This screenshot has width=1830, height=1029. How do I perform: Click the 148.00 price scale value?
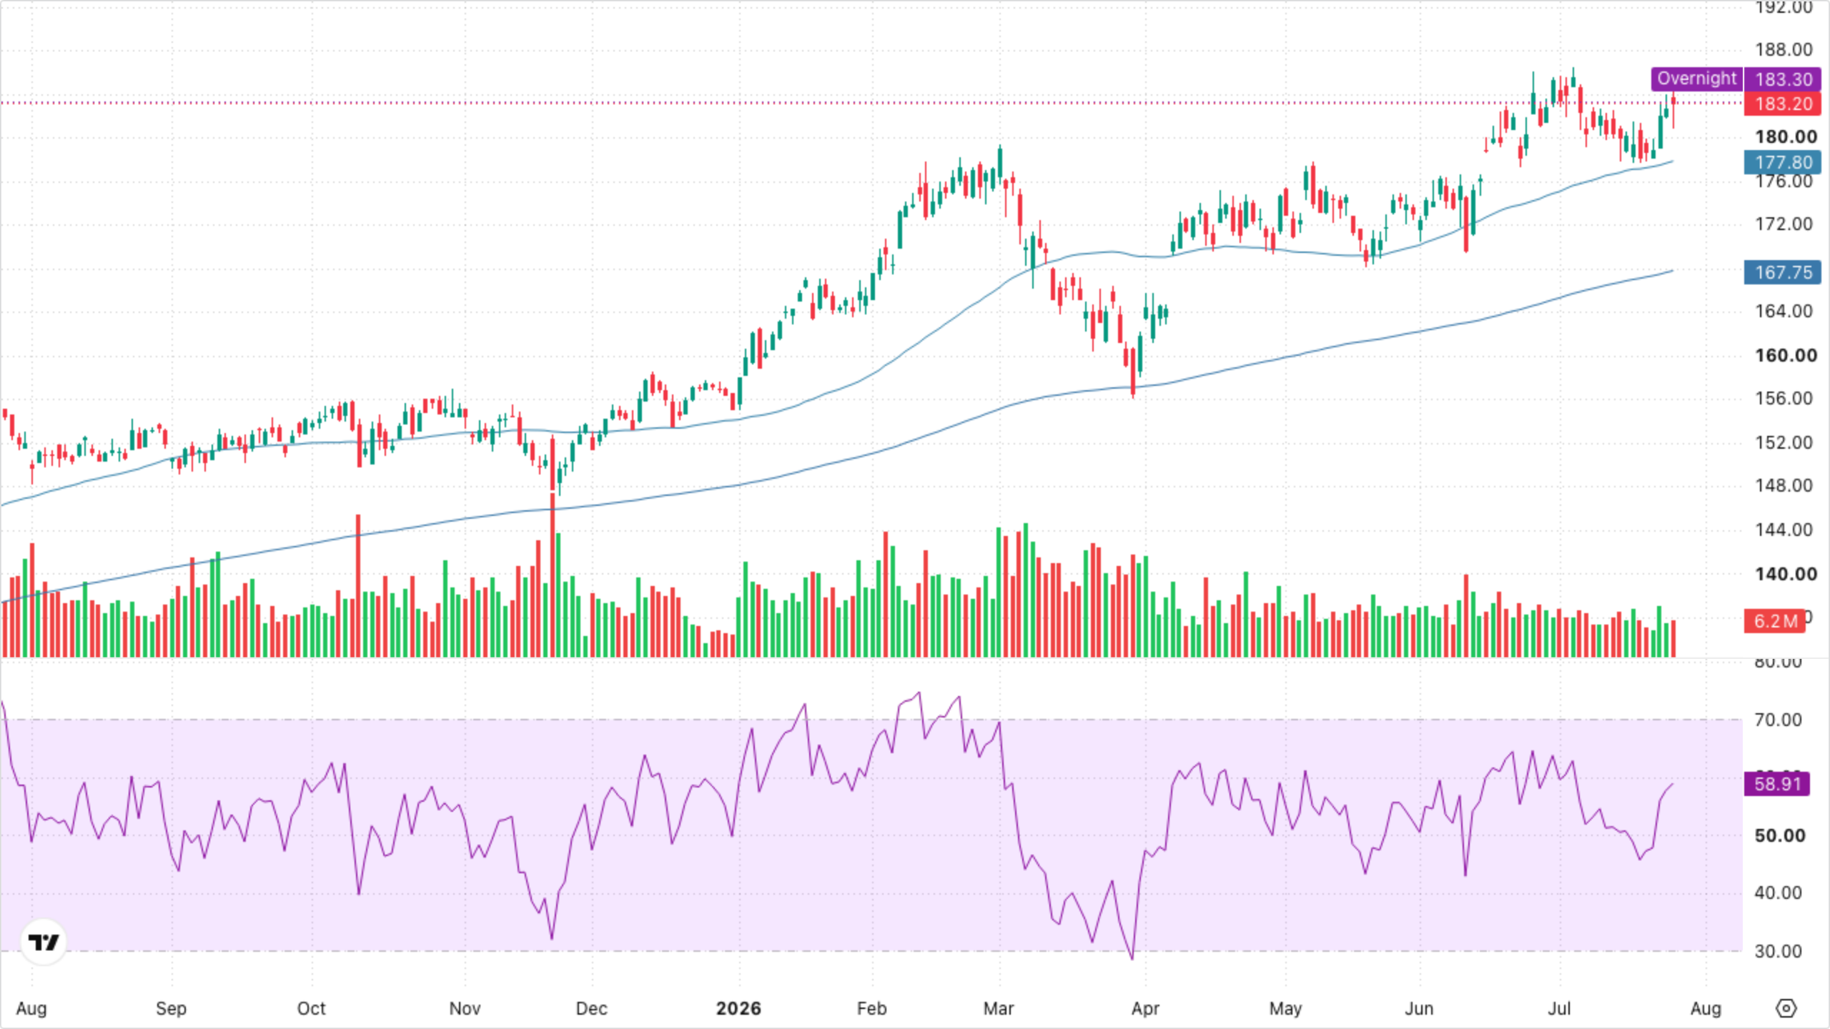(1784, 485)
